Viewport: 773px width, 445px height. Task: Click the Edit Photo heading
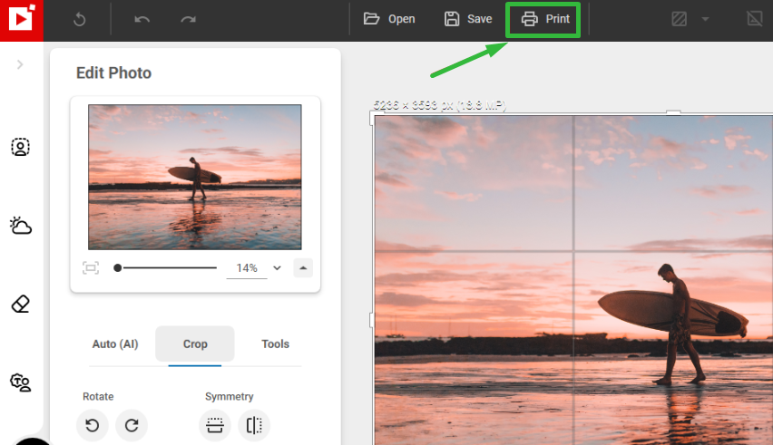coord(114,73)
